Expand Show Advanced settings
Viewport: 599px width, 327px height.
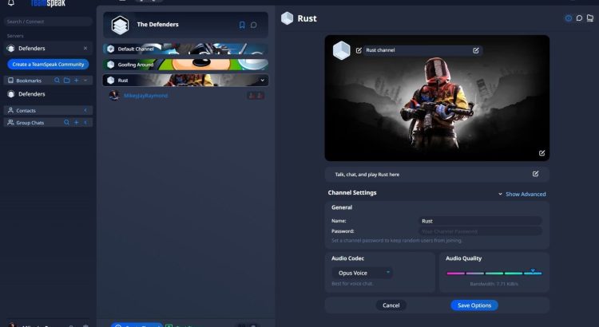tap(522, 195)
